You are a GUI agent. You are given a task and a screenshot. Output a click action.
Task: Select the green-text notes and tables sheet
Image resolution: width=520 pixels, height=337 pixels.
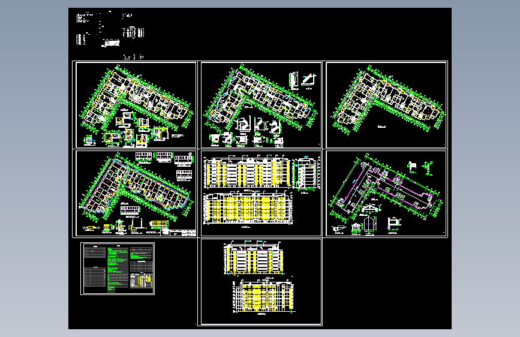coord(118,268)
